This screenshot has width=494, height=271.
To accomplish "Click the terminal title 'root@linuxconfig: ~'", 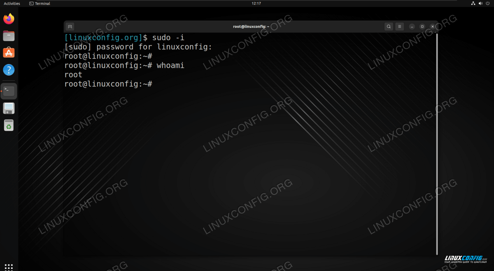I will (251, 26).
